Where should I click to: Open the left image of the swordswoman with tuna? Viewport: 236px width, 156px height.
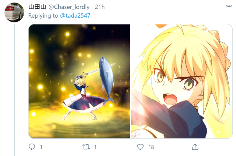point(79,81)
